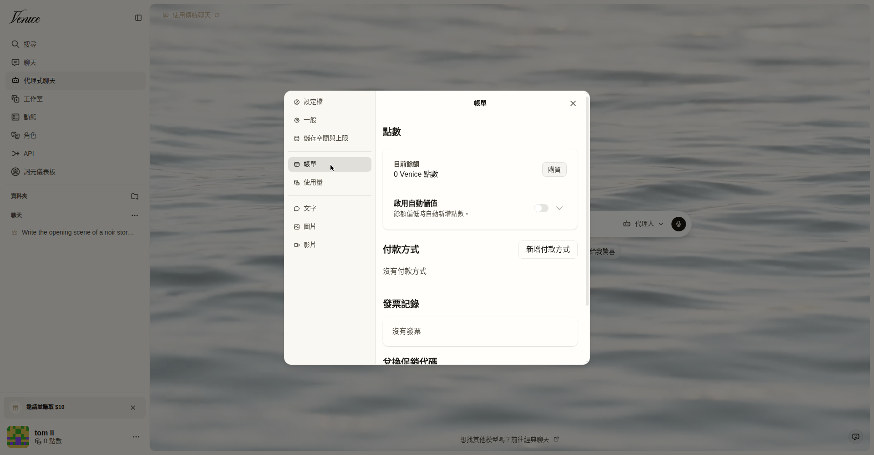The width and height of the screenshot is (874, 455).
Task: Click tom li avatar thumbnail
Action: pyautogui.click(x=18, y=437)
